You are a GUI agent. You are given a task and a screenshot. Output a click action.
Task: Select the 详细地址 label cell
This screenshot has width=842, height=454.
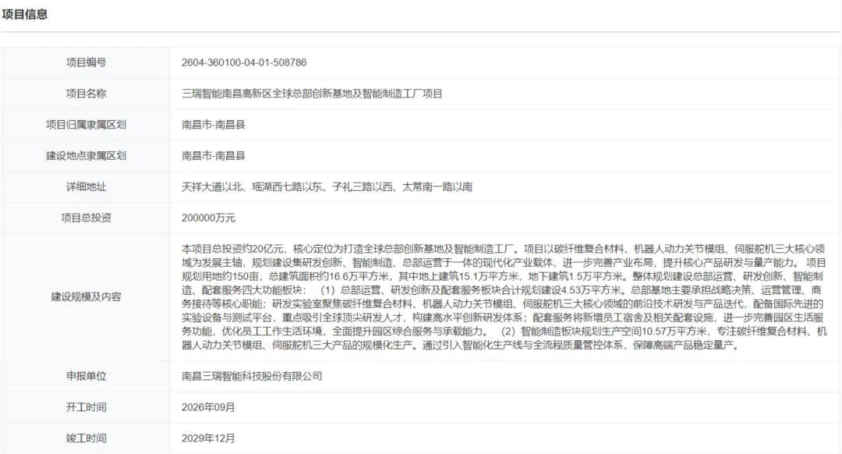(x=86, y=187)
